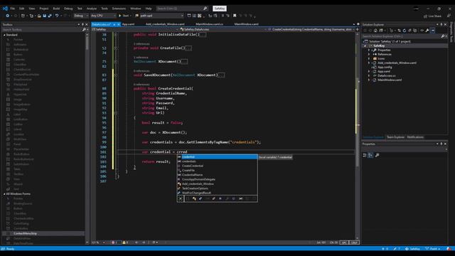Click the Live Share icon
The image size is (455, 256).
(x=425, y=16)
